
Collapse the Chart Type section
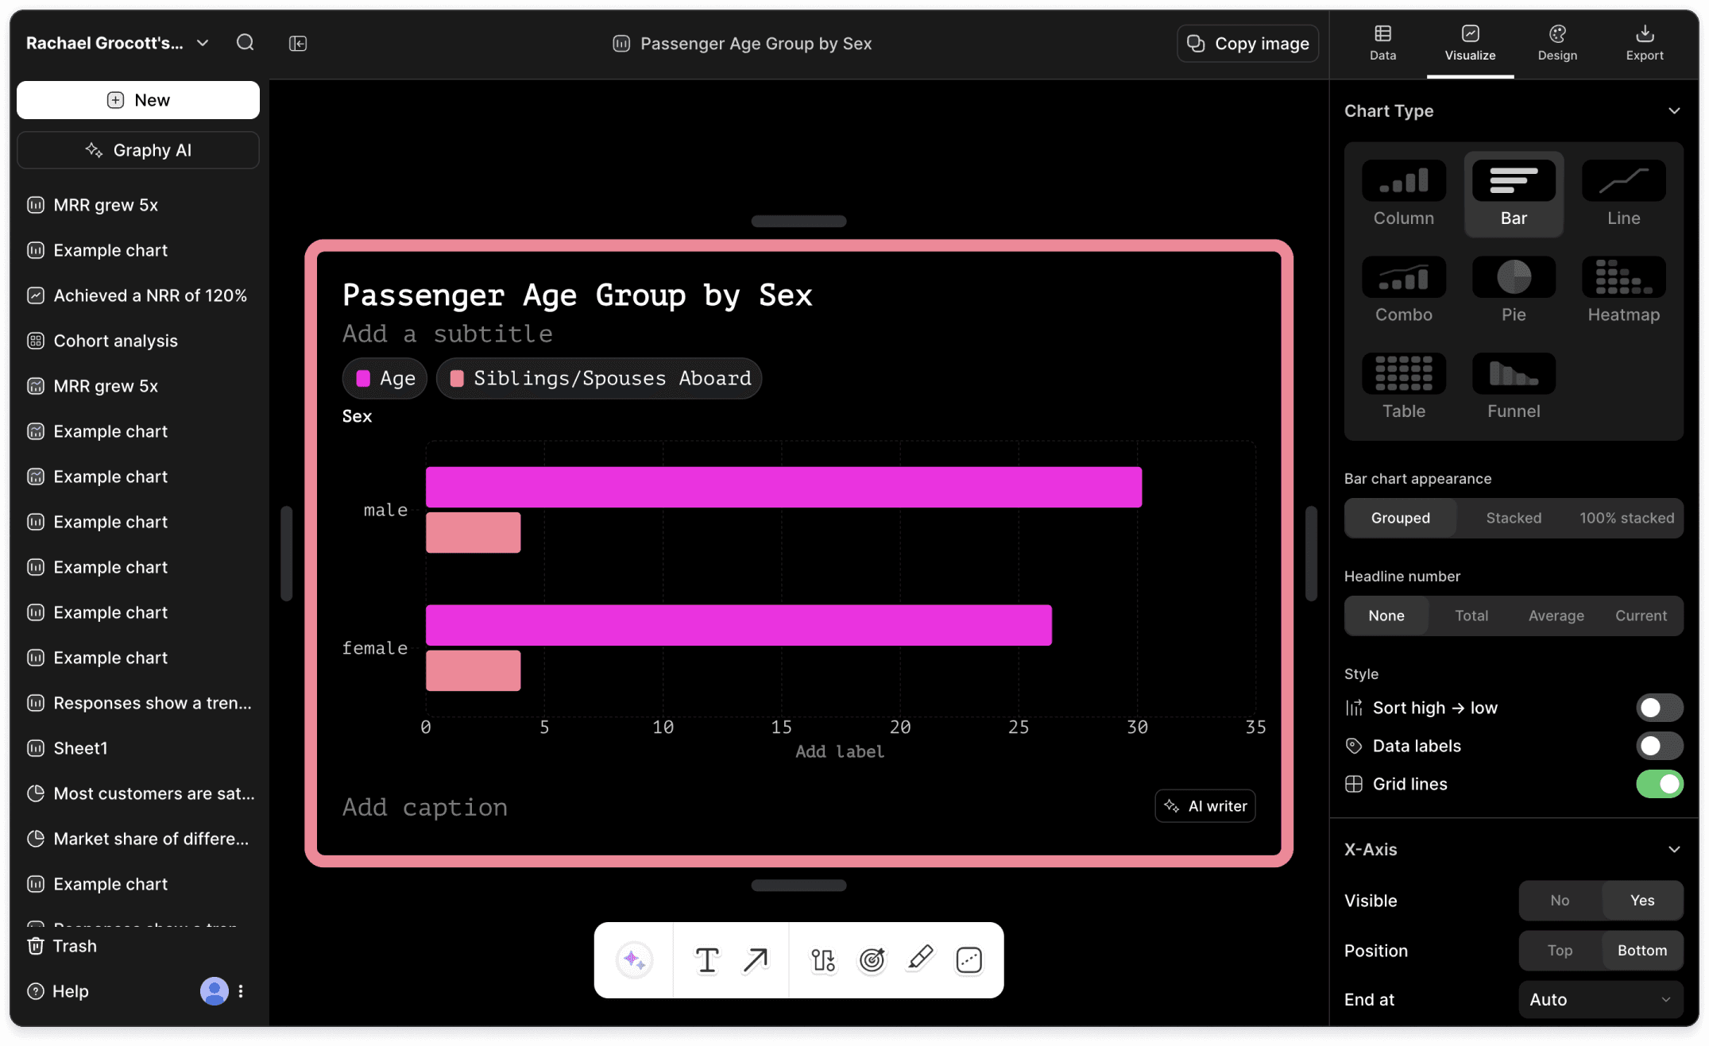point(1674,111)
